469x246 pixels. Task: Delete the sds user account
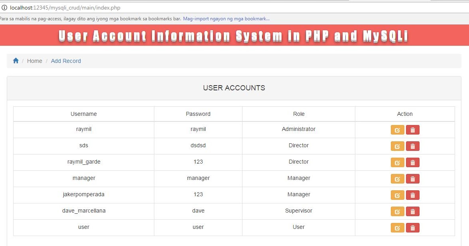pos(413,146)
